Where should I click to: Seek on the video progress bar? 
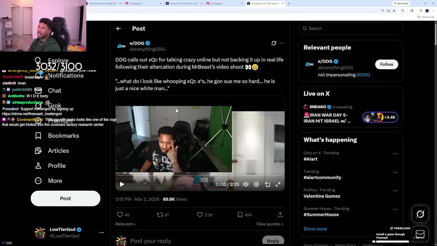point(200,176)
